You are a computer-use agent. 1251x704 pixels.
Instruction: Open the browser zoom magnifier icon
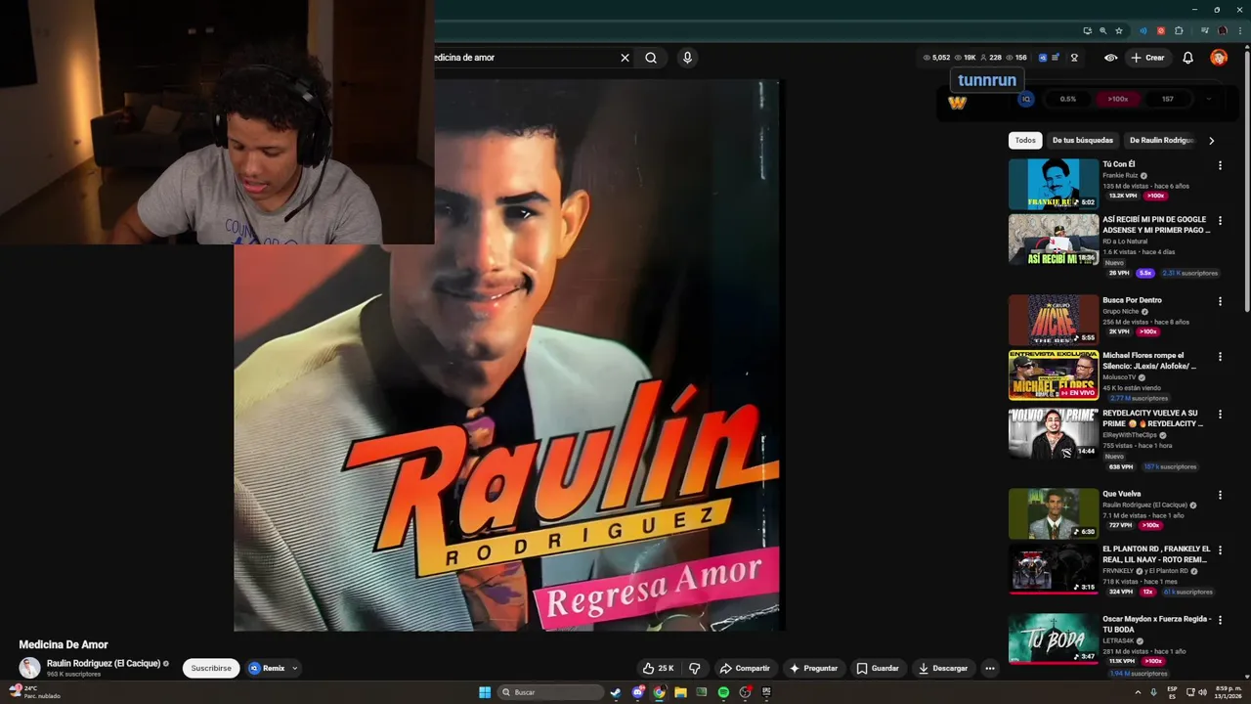point(1103,30)
